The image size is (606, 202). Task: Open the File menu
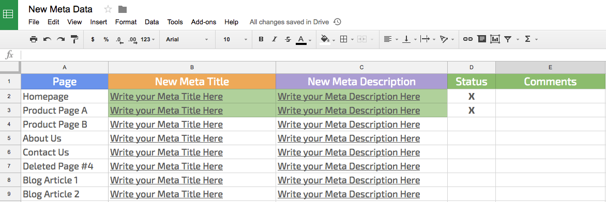pos(34,22)
